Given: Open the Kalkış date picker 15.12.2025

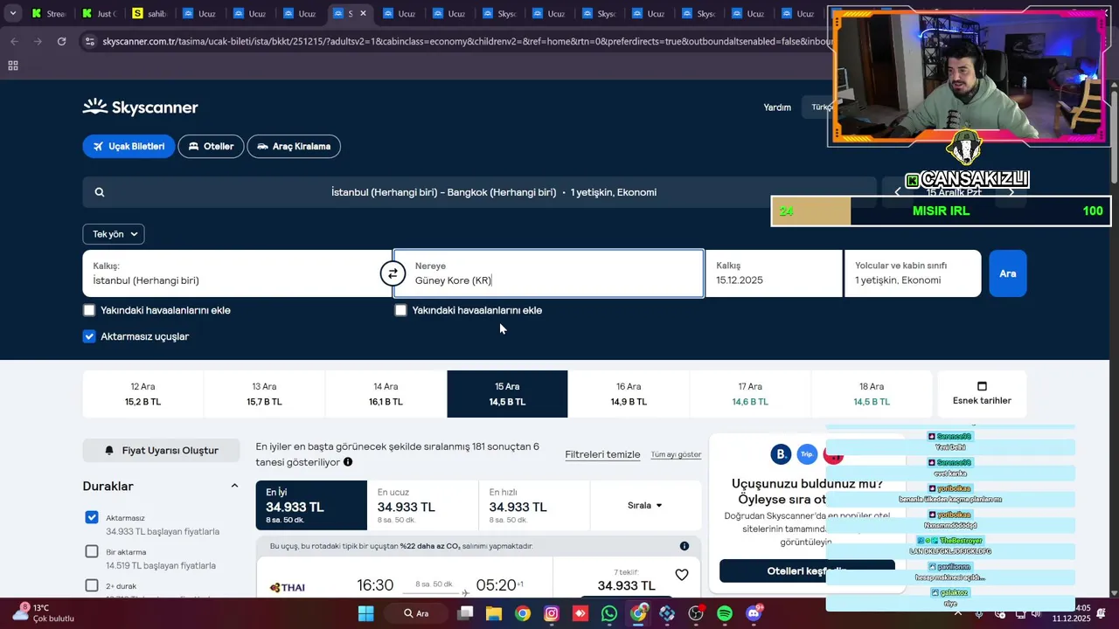Looking at the screenshot, I should coord(774,273).
